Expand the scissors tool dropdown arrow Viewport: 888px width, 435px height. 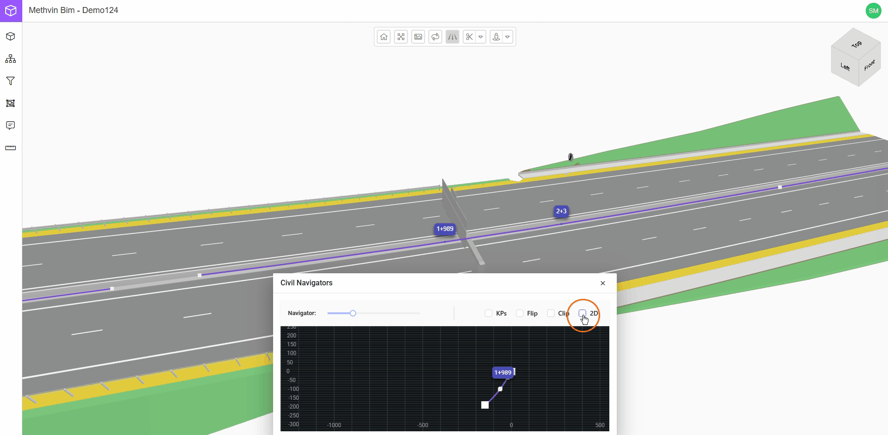pos(481,37)
